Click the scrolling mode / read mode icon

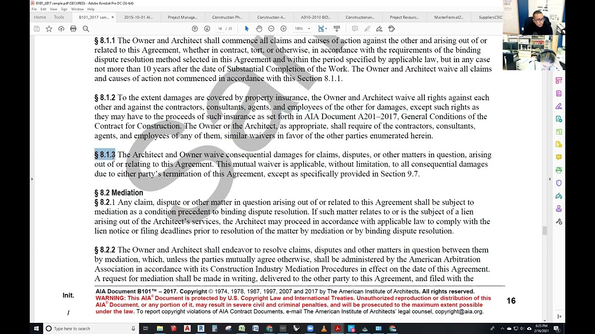point(337,29)
